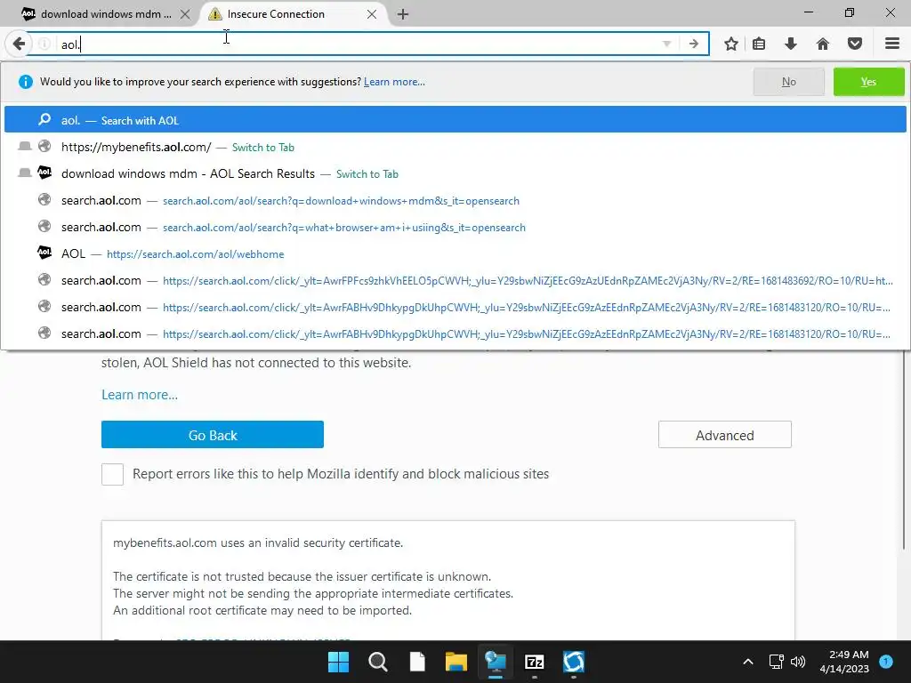Click the Go arrow in address bar

pos(693,44)
